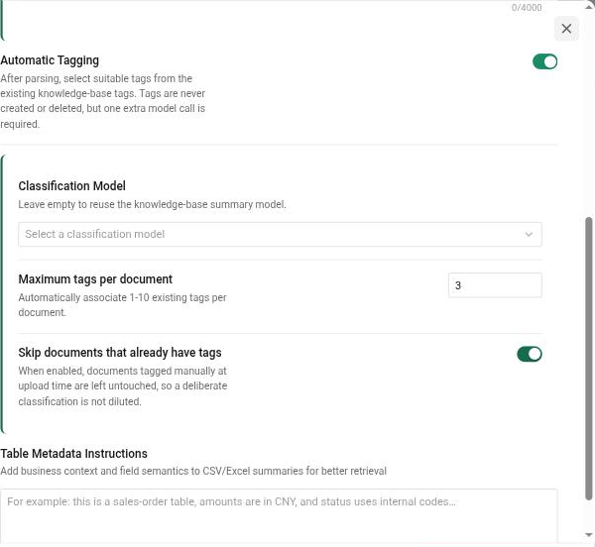Image resolution: width=595 pixels, height=547 pixels.
Task: Click into the Table Metadata Instructions textarea
Action: click(279, 517)
